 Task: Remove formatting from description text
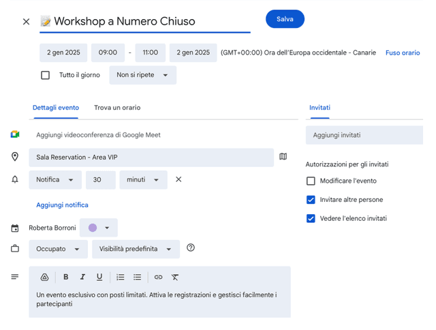(175, 277)
